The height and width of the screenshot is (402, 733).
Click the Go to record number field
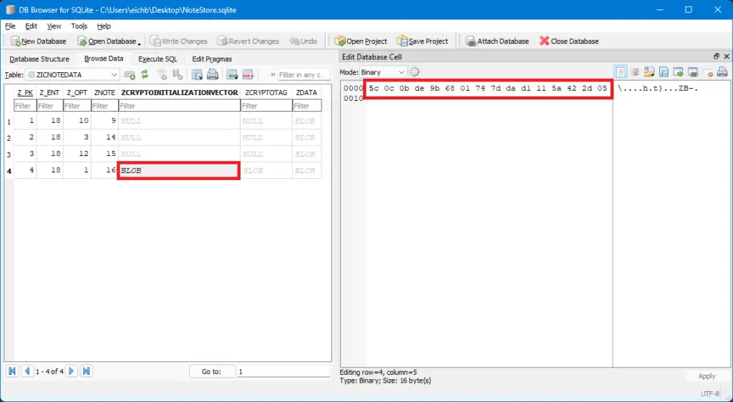point(283,372)
